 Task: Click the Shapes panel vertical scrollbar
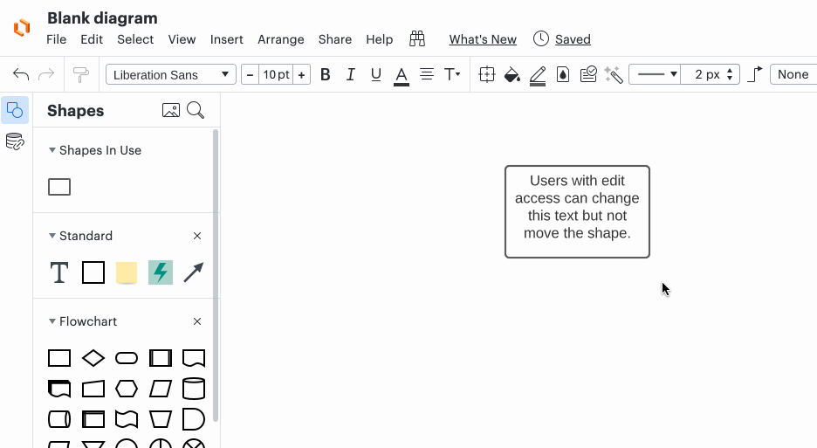(x=216, y=275)
